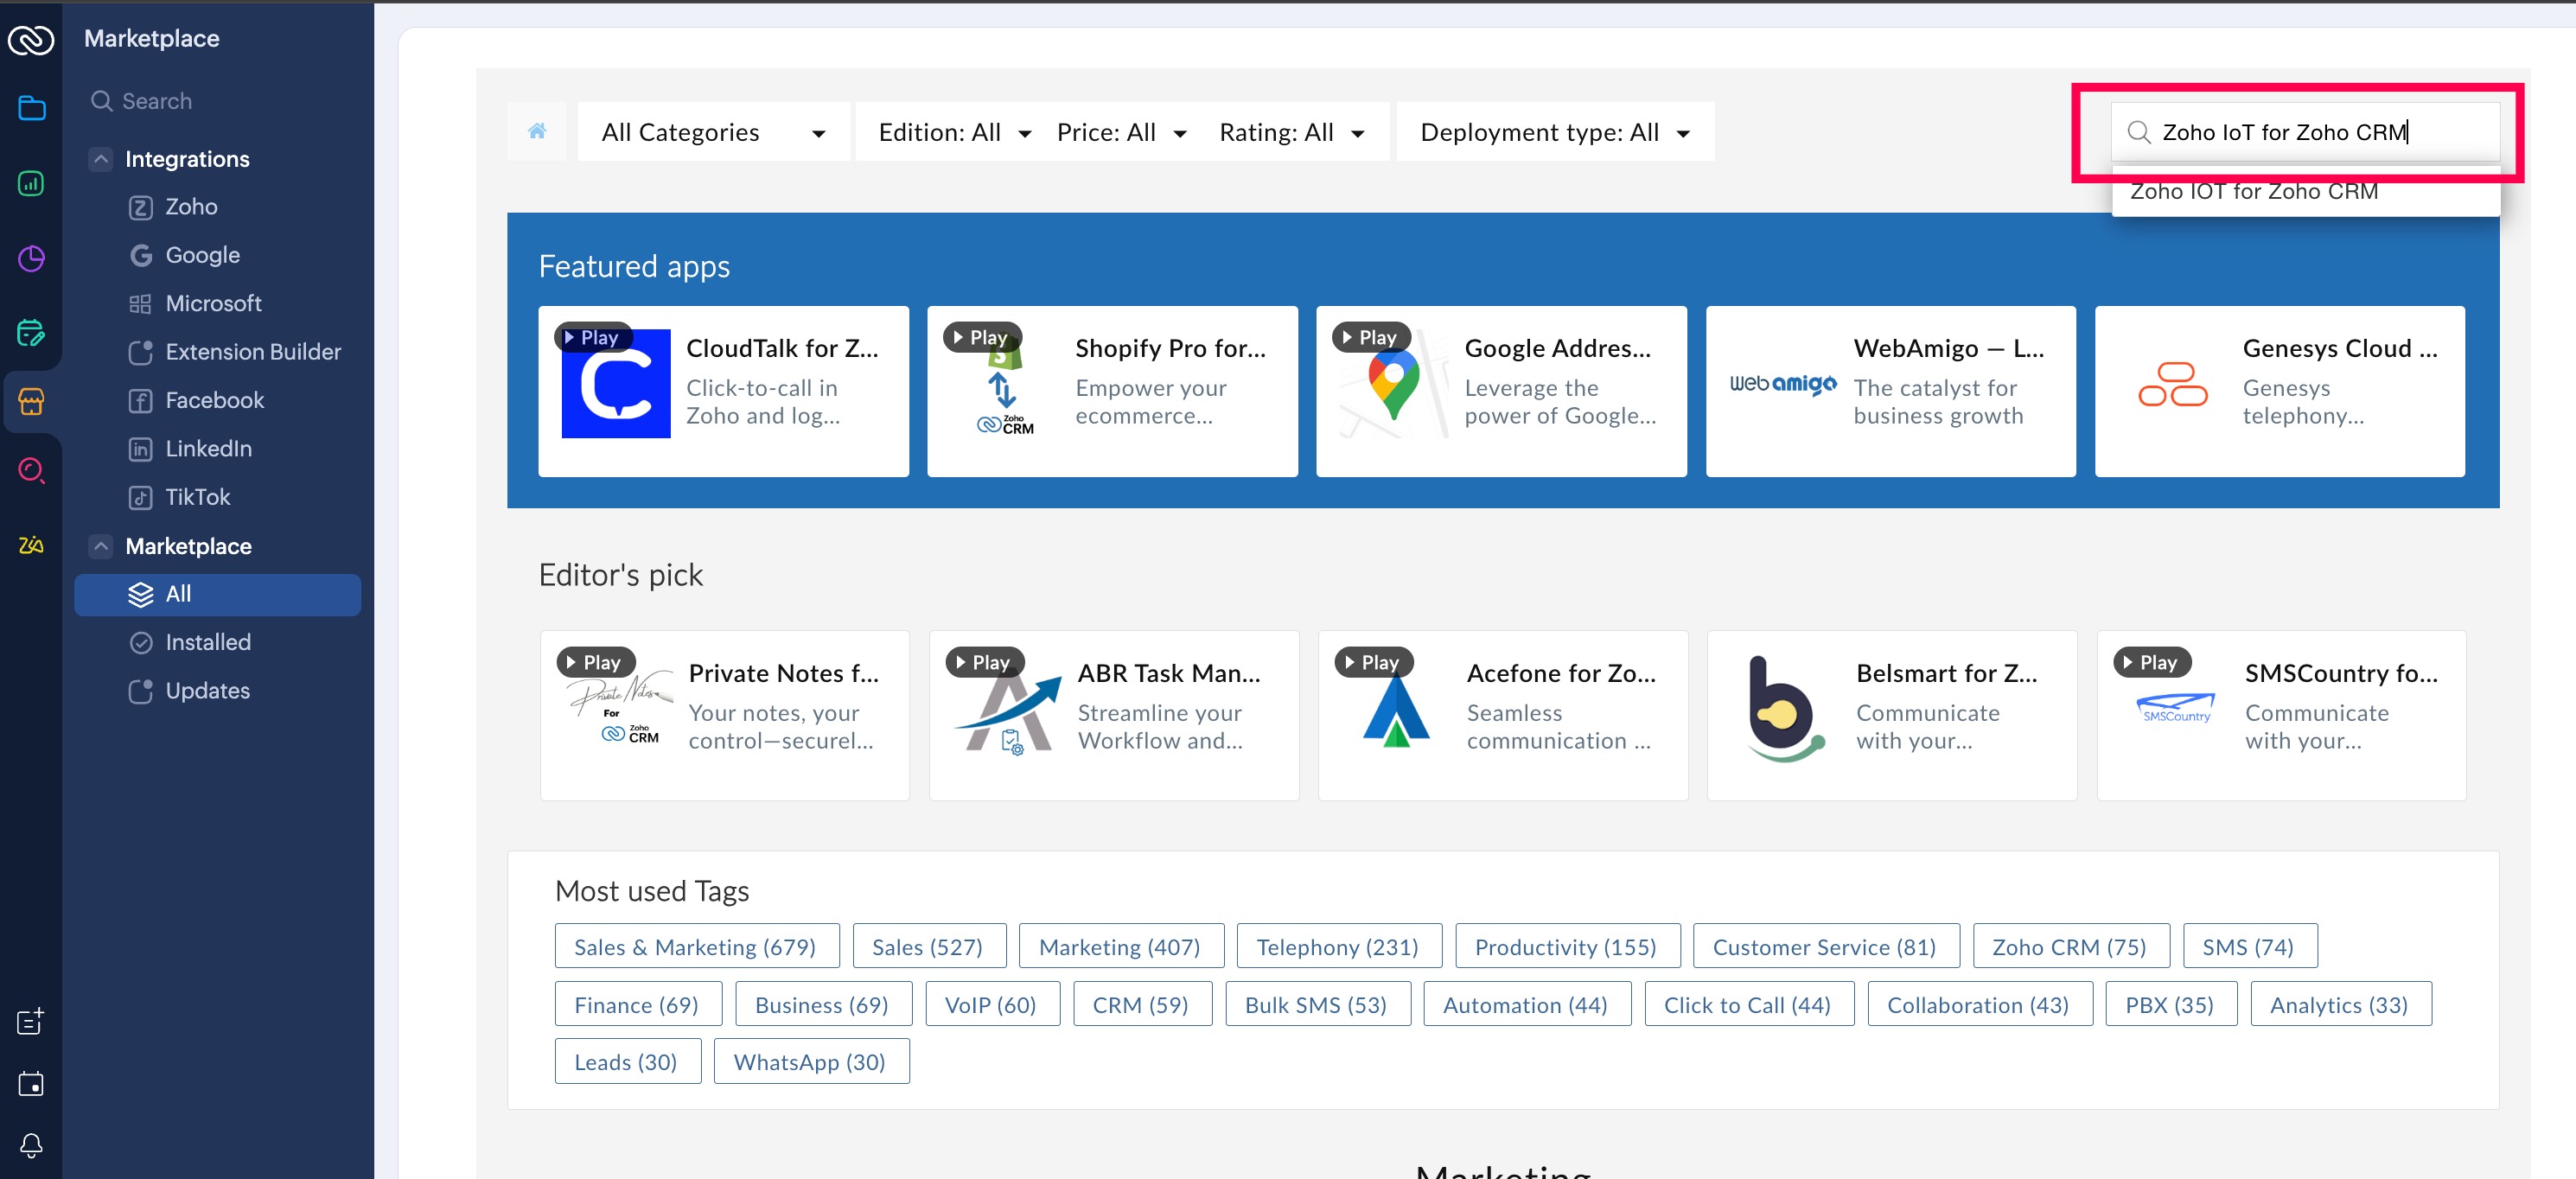Click the marketplace store icon in rail
This screenshot has height=1179, width=2576.
[x=31, y=401]
